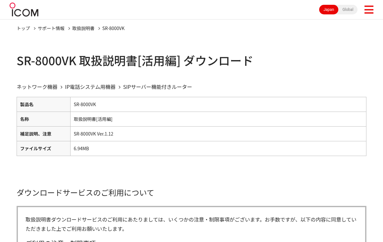Select the 製品名 header cell
Image resolution: width=383 pixels, height=242 pixels.
pos(43,105)
